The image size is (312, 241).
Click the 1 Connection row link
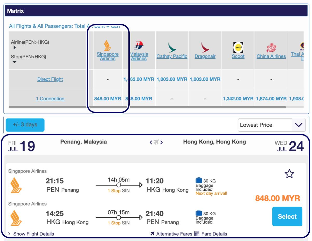click(x=50, y=99)
